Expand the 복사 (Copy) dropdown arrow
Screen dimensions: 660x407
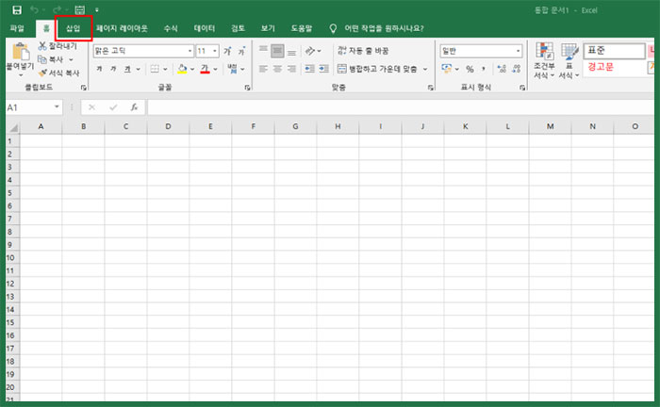[x=71, y=59]
